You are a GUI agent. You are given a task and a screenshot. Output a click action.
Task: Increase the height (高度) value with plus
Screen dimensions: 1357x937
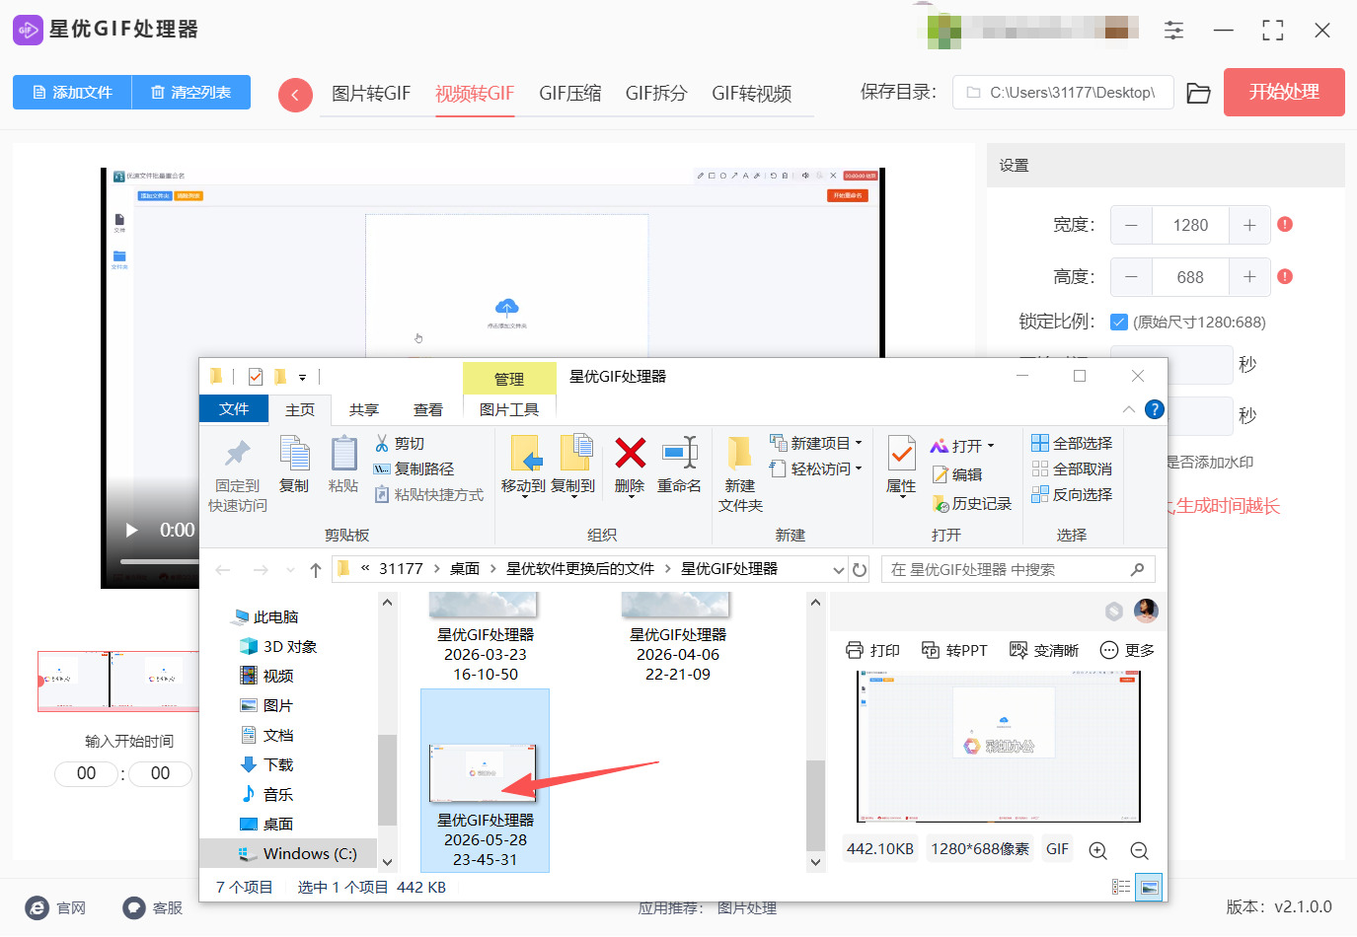coord(1249,277)
